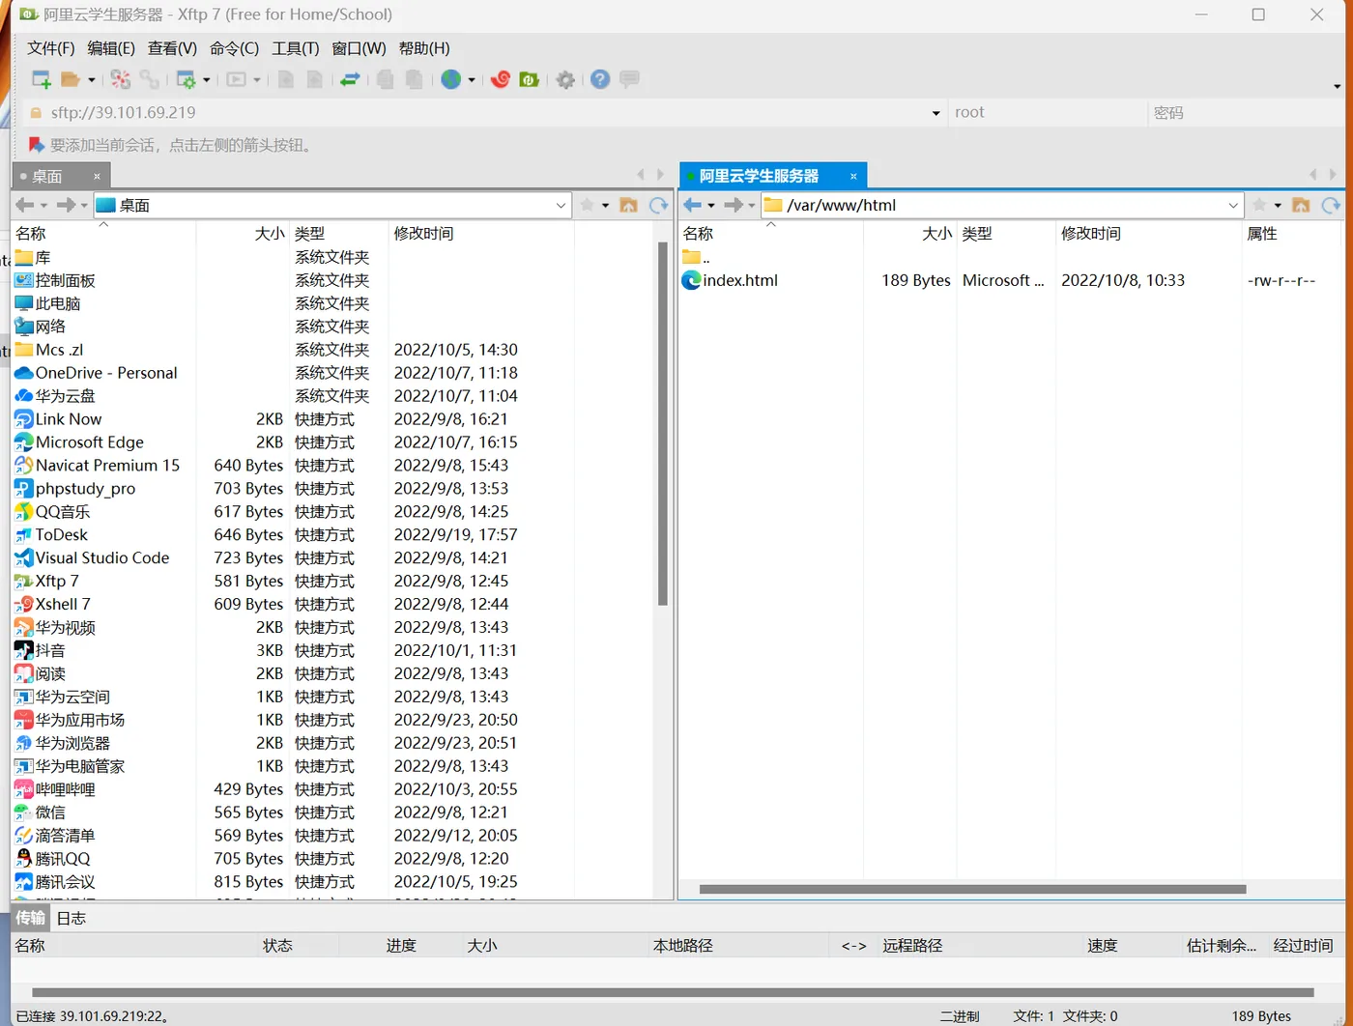The width and height of the screenshot is (1353, 1026).
Task: Click the globe toolbar icon
Action: [x=450, y=79]
